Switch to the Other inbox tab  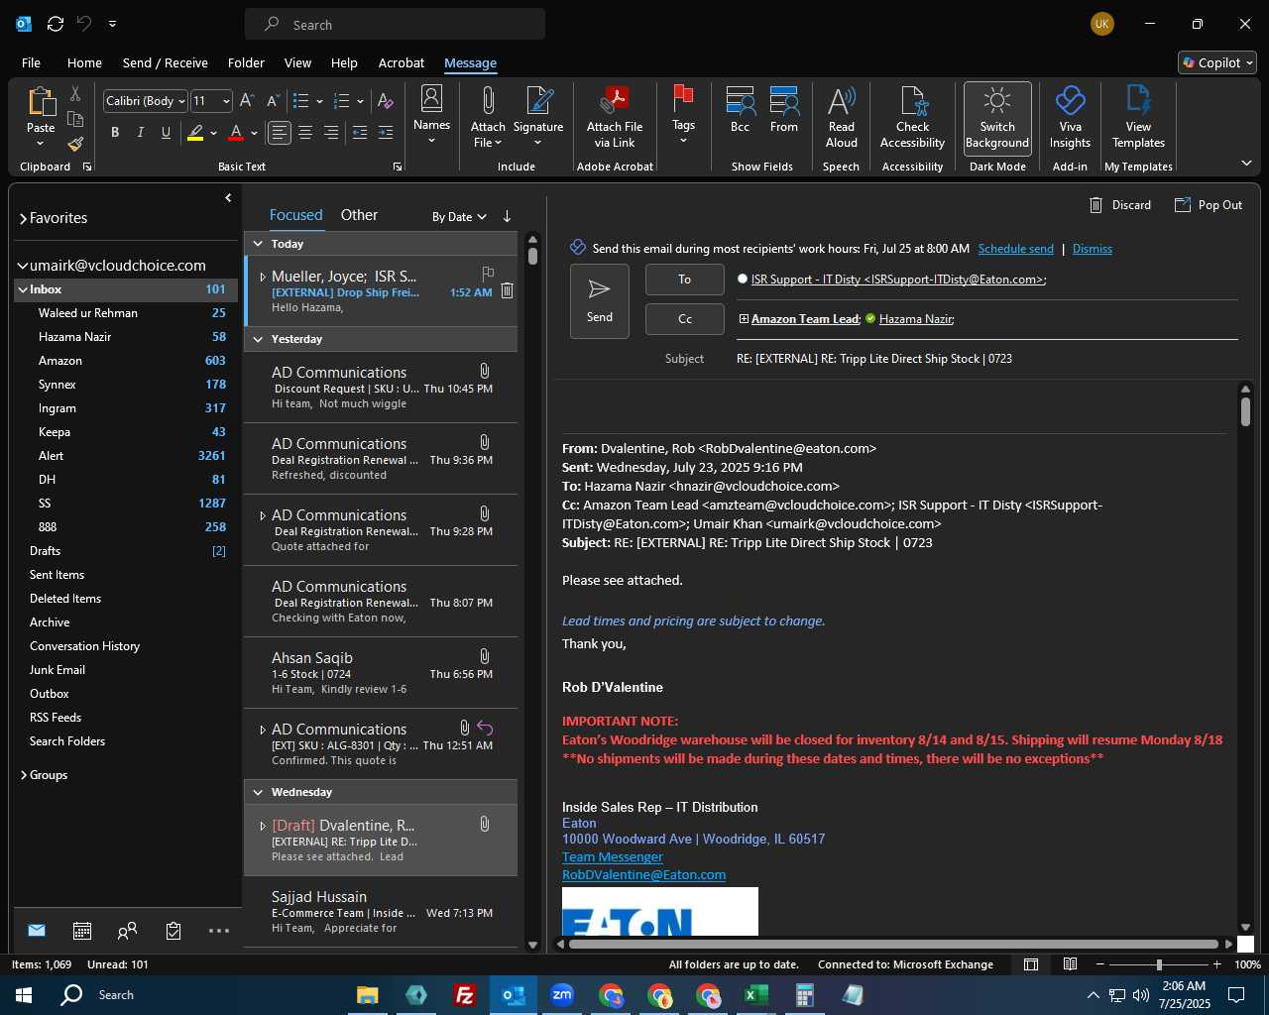359,215
